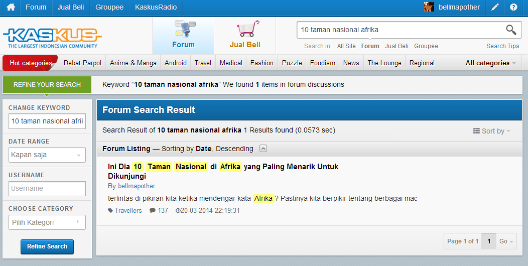
Task: Click Page 1 of 1 label
Action: (x=463, y=241)
